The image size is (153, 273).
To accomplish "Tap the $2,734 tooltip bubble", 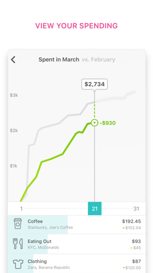I will [x=94, y=84].
